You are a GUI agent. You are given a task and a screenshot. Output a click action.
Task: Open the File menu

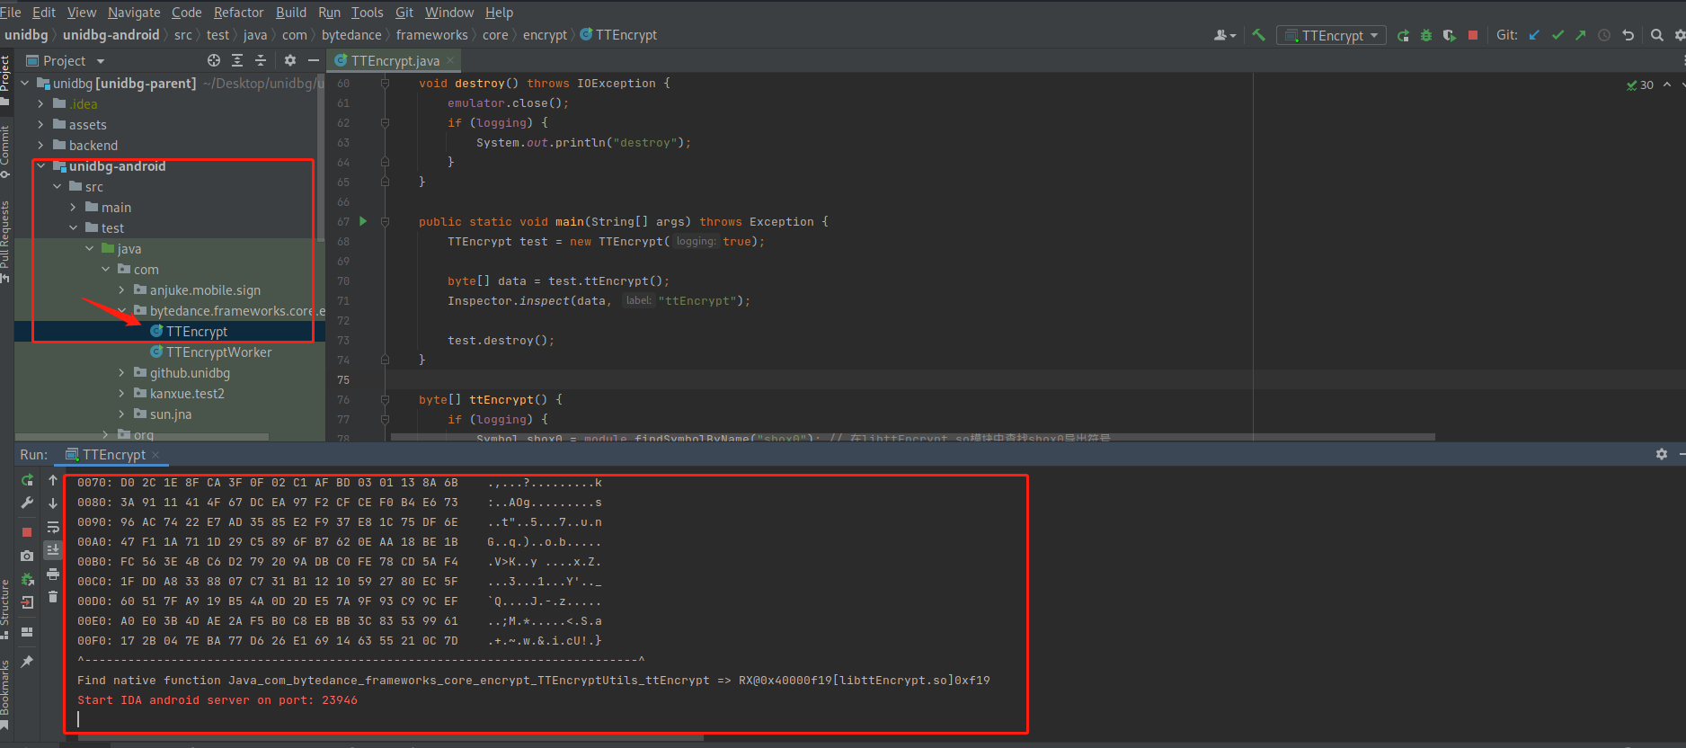[10, 13]
